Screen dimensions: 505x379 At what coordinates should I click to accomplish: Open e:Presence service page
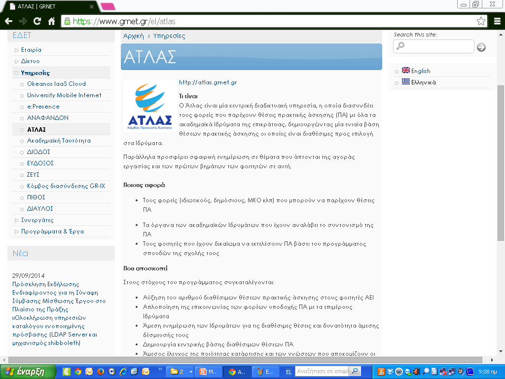[x=43, y=107]
